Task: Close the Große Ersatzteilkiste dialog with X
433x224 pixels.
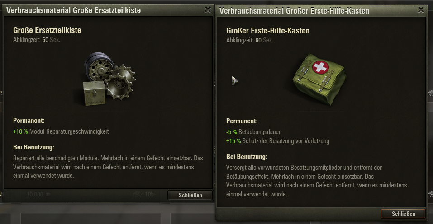Action: 208,10
